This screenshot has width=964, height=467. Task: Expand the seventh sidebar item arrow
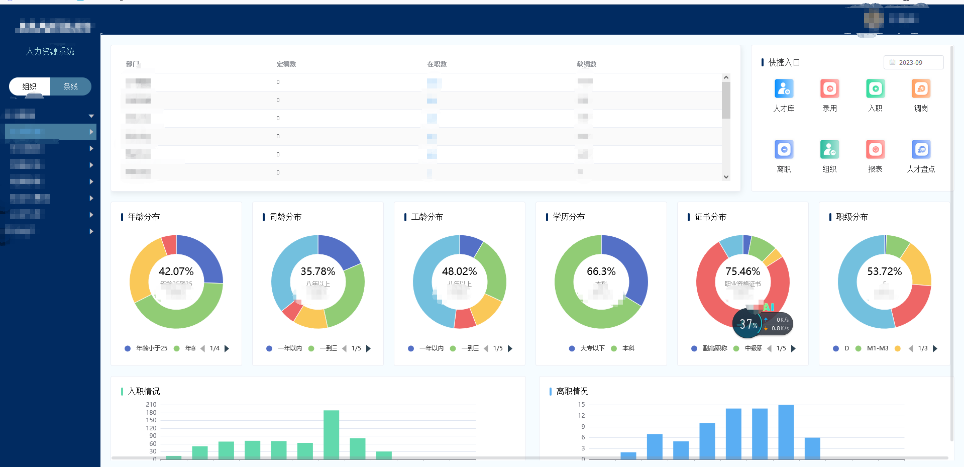click(91, 215)
